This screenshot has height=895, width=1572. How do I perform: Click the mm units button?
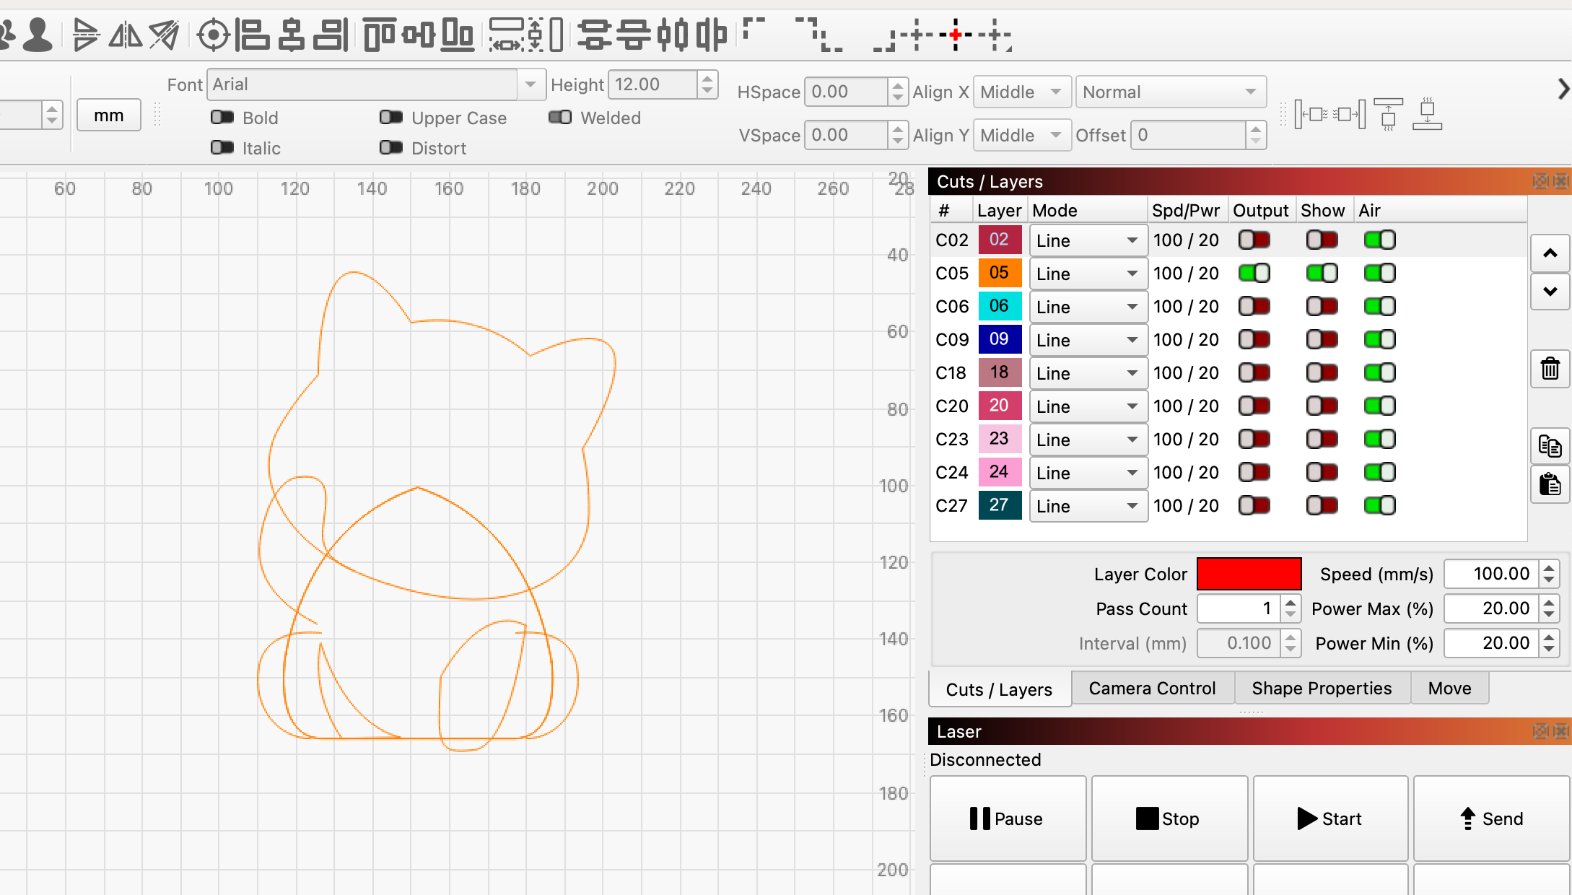coord(108,115)
